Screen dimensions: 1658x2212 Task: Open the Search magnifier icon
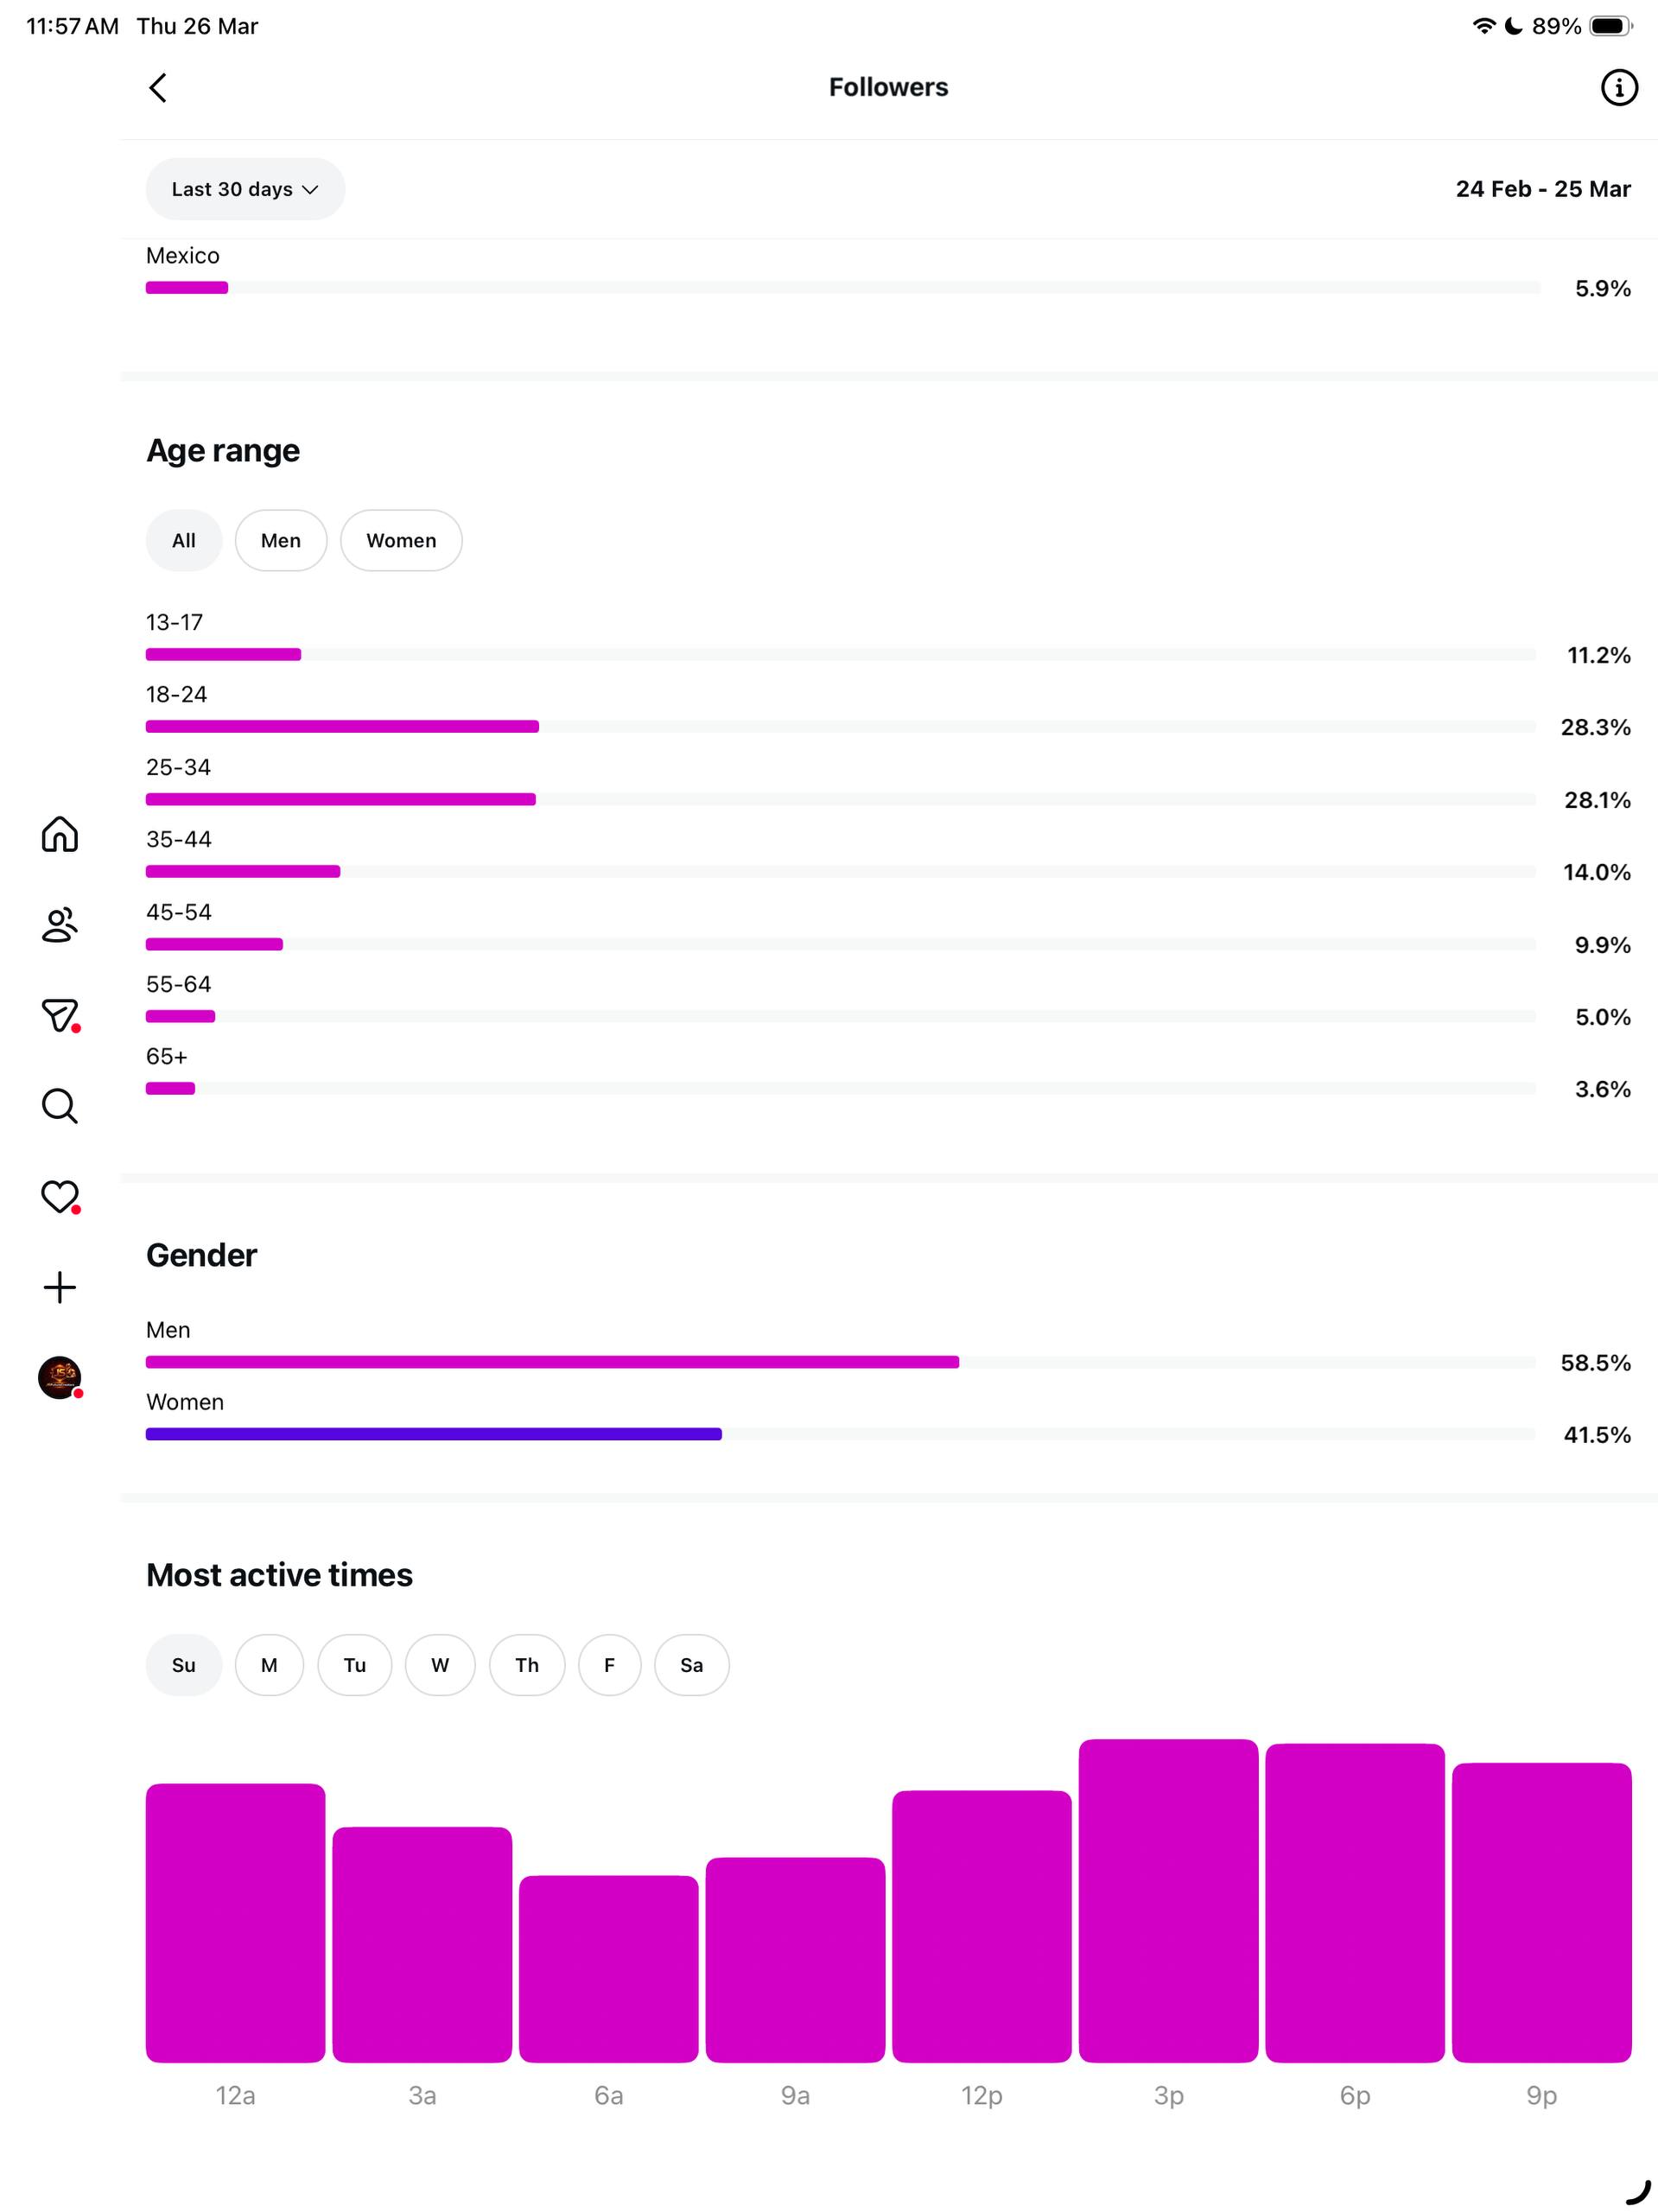pyautogui.click(x=60, y=1106)
